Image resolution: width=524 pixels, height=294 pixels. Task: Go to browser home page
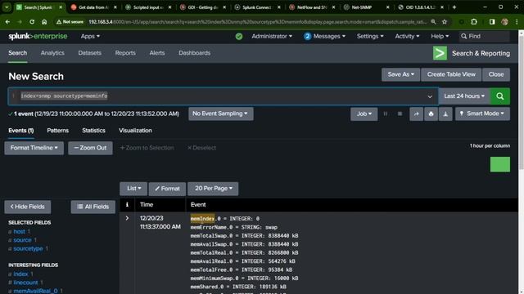44,22
